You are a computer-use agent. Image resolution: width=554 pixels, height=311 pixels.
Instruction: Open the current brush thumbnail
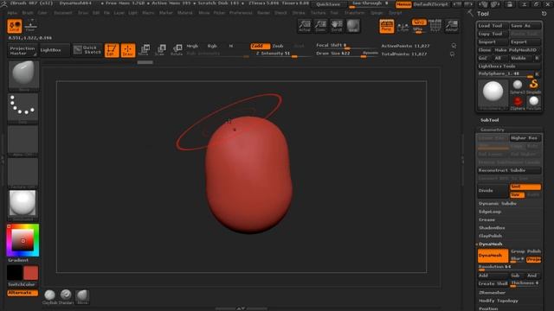pyautogui.click(x=23, y=75)
